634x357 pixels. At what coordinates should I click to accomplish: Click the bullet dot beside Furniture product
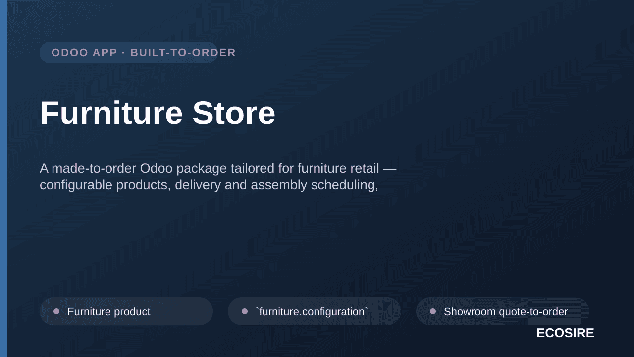[56, 311]
